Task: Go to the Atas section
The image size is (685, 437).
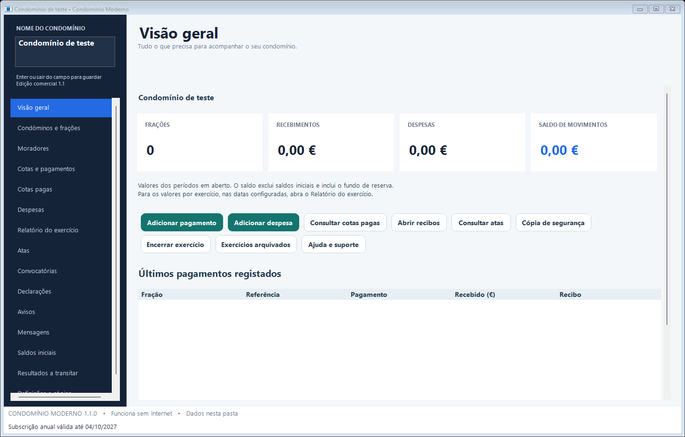Action: pyautogui.click(x=61, y=251)
